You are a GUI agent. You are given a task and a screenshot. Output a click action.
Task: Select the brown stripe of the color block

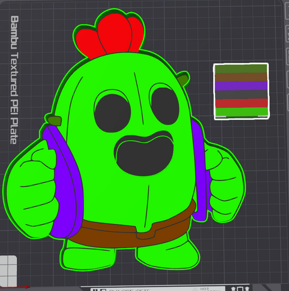point(241,77)
